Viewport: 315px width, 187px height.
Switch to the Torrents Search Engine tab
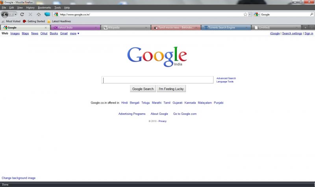pos(226,27)
